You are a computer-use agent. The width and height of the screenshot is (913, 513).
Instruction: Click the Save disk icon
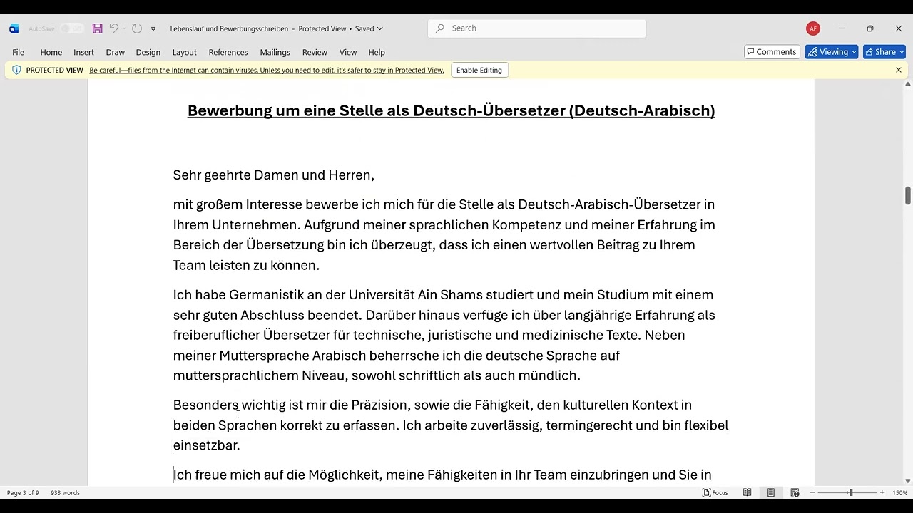pyautogui.click(x=98, y=28)
